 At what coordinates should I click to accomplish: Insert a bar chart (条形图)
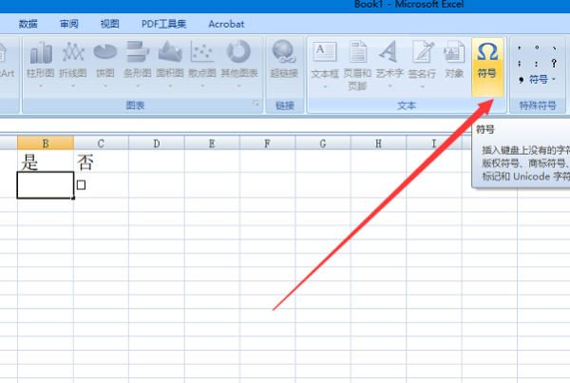point(138,65)
